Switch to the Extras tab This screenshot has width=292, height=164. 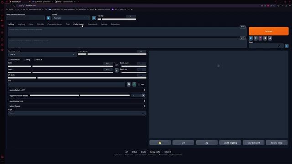(31, 24)
